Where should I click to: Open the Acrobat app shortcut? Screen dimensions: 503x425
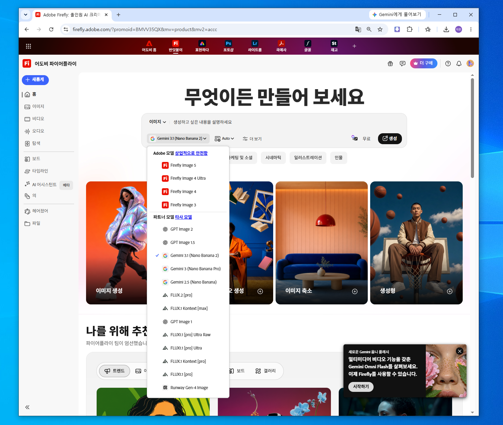tap(281, 46)
